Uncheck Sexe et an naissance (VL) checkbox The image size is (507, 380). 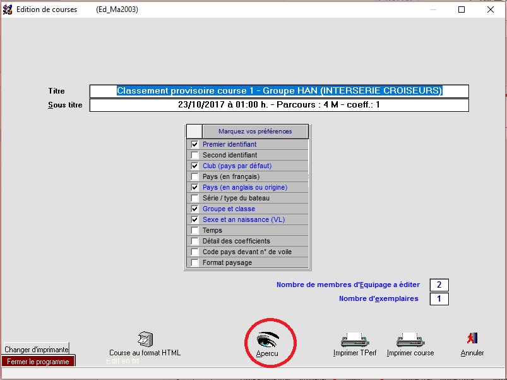pyautogui.click(x=194, y=219)
